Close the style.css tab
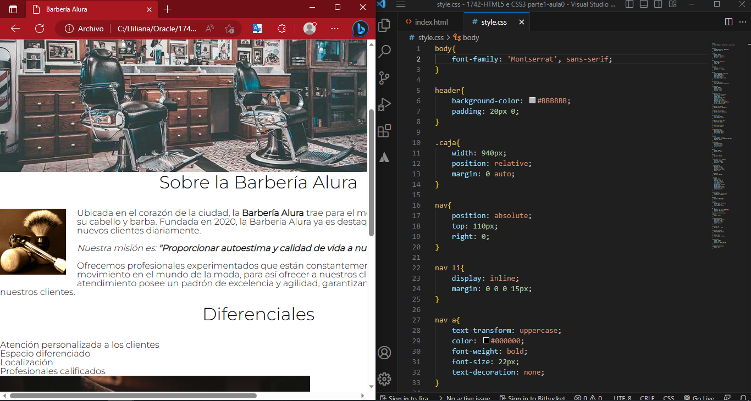This screenshot has width=751, height=401. coord(522,22)
